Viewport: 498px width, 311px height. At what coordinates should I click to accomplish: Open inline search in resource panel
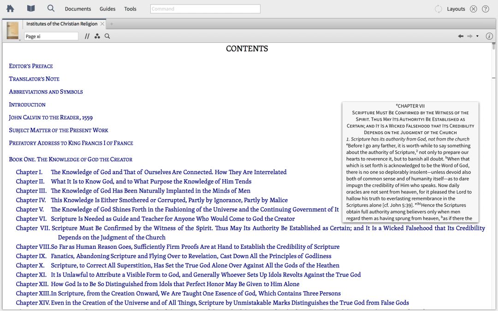[107, 36]
